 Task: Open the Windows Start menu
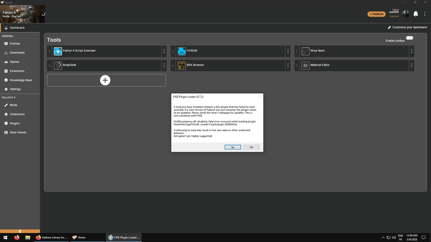tap(5, 238)
